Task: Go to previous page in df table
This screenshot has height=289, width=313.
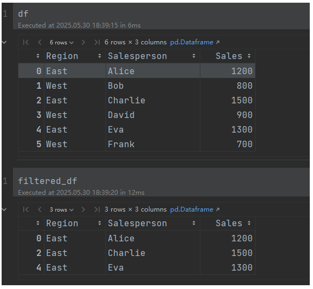Action: click(x=40, y=42)
